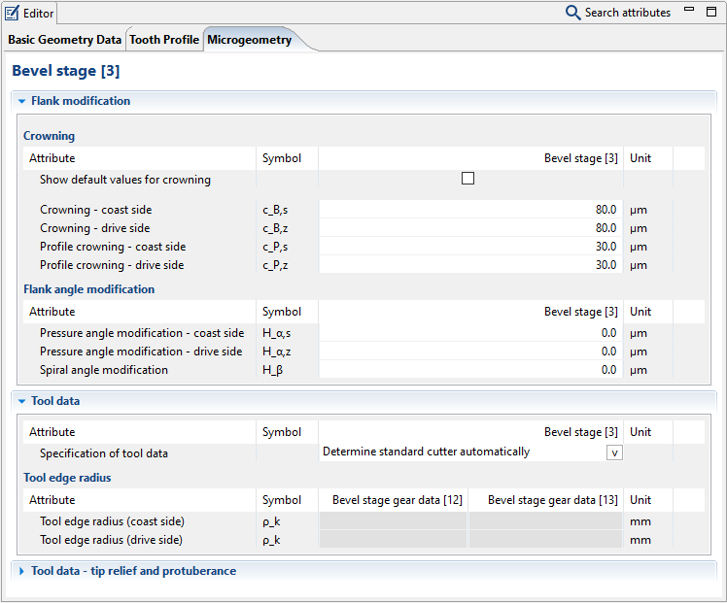This screenshot has height=603, width=727.
Task: Edit the Spiral angle modification value
Action: pos(469,370)
